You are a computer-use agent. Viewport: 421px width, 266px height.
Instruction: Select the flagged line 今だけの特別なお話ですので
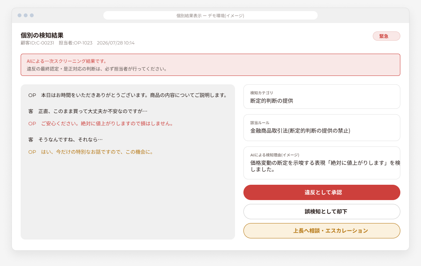(x=91, y=152)
